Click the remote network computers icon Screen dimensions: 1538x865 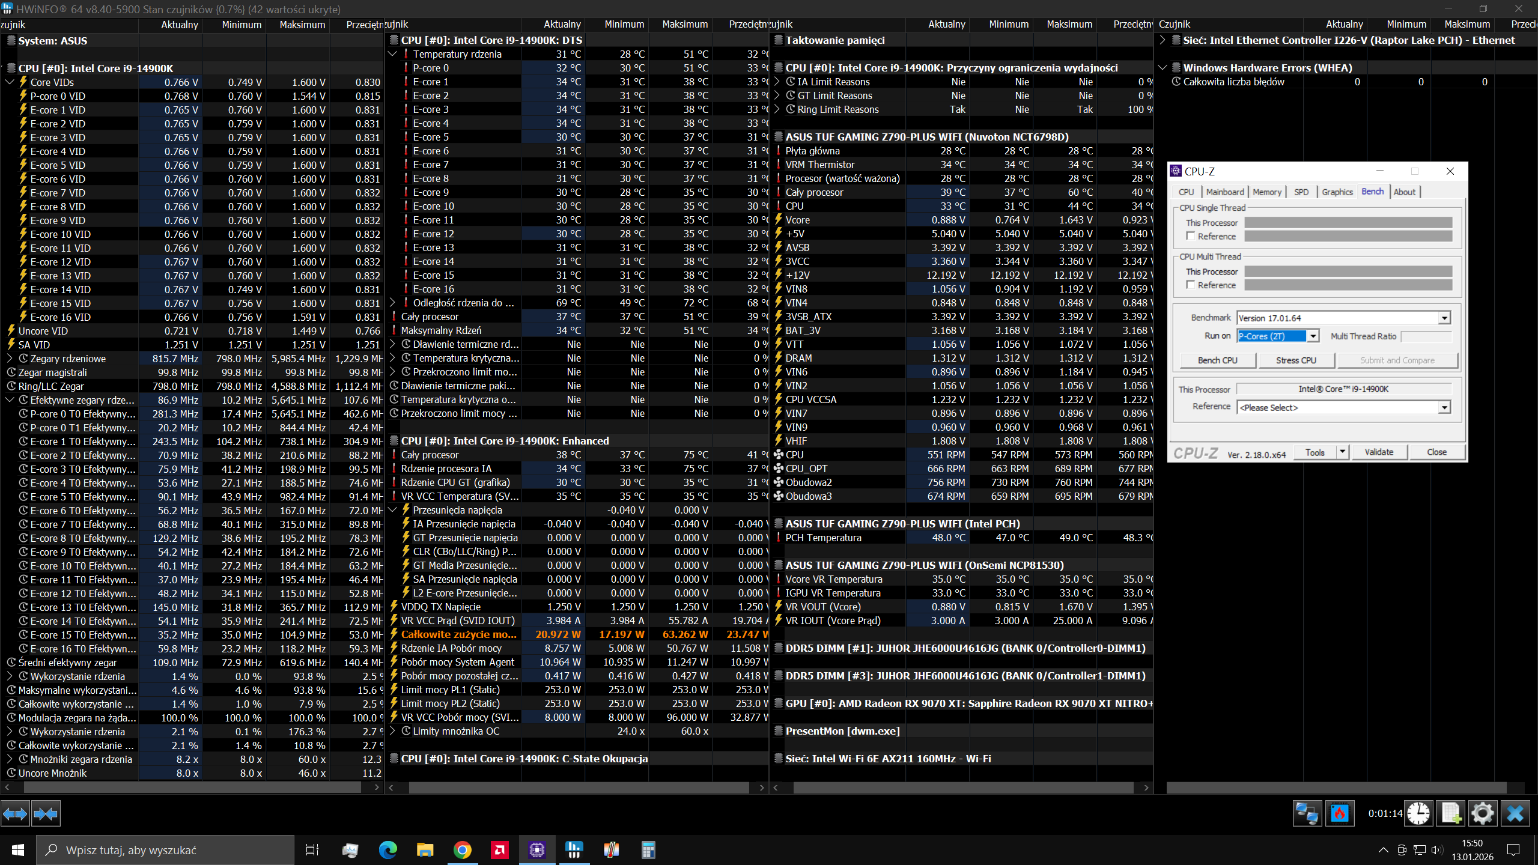[1307, 813]
